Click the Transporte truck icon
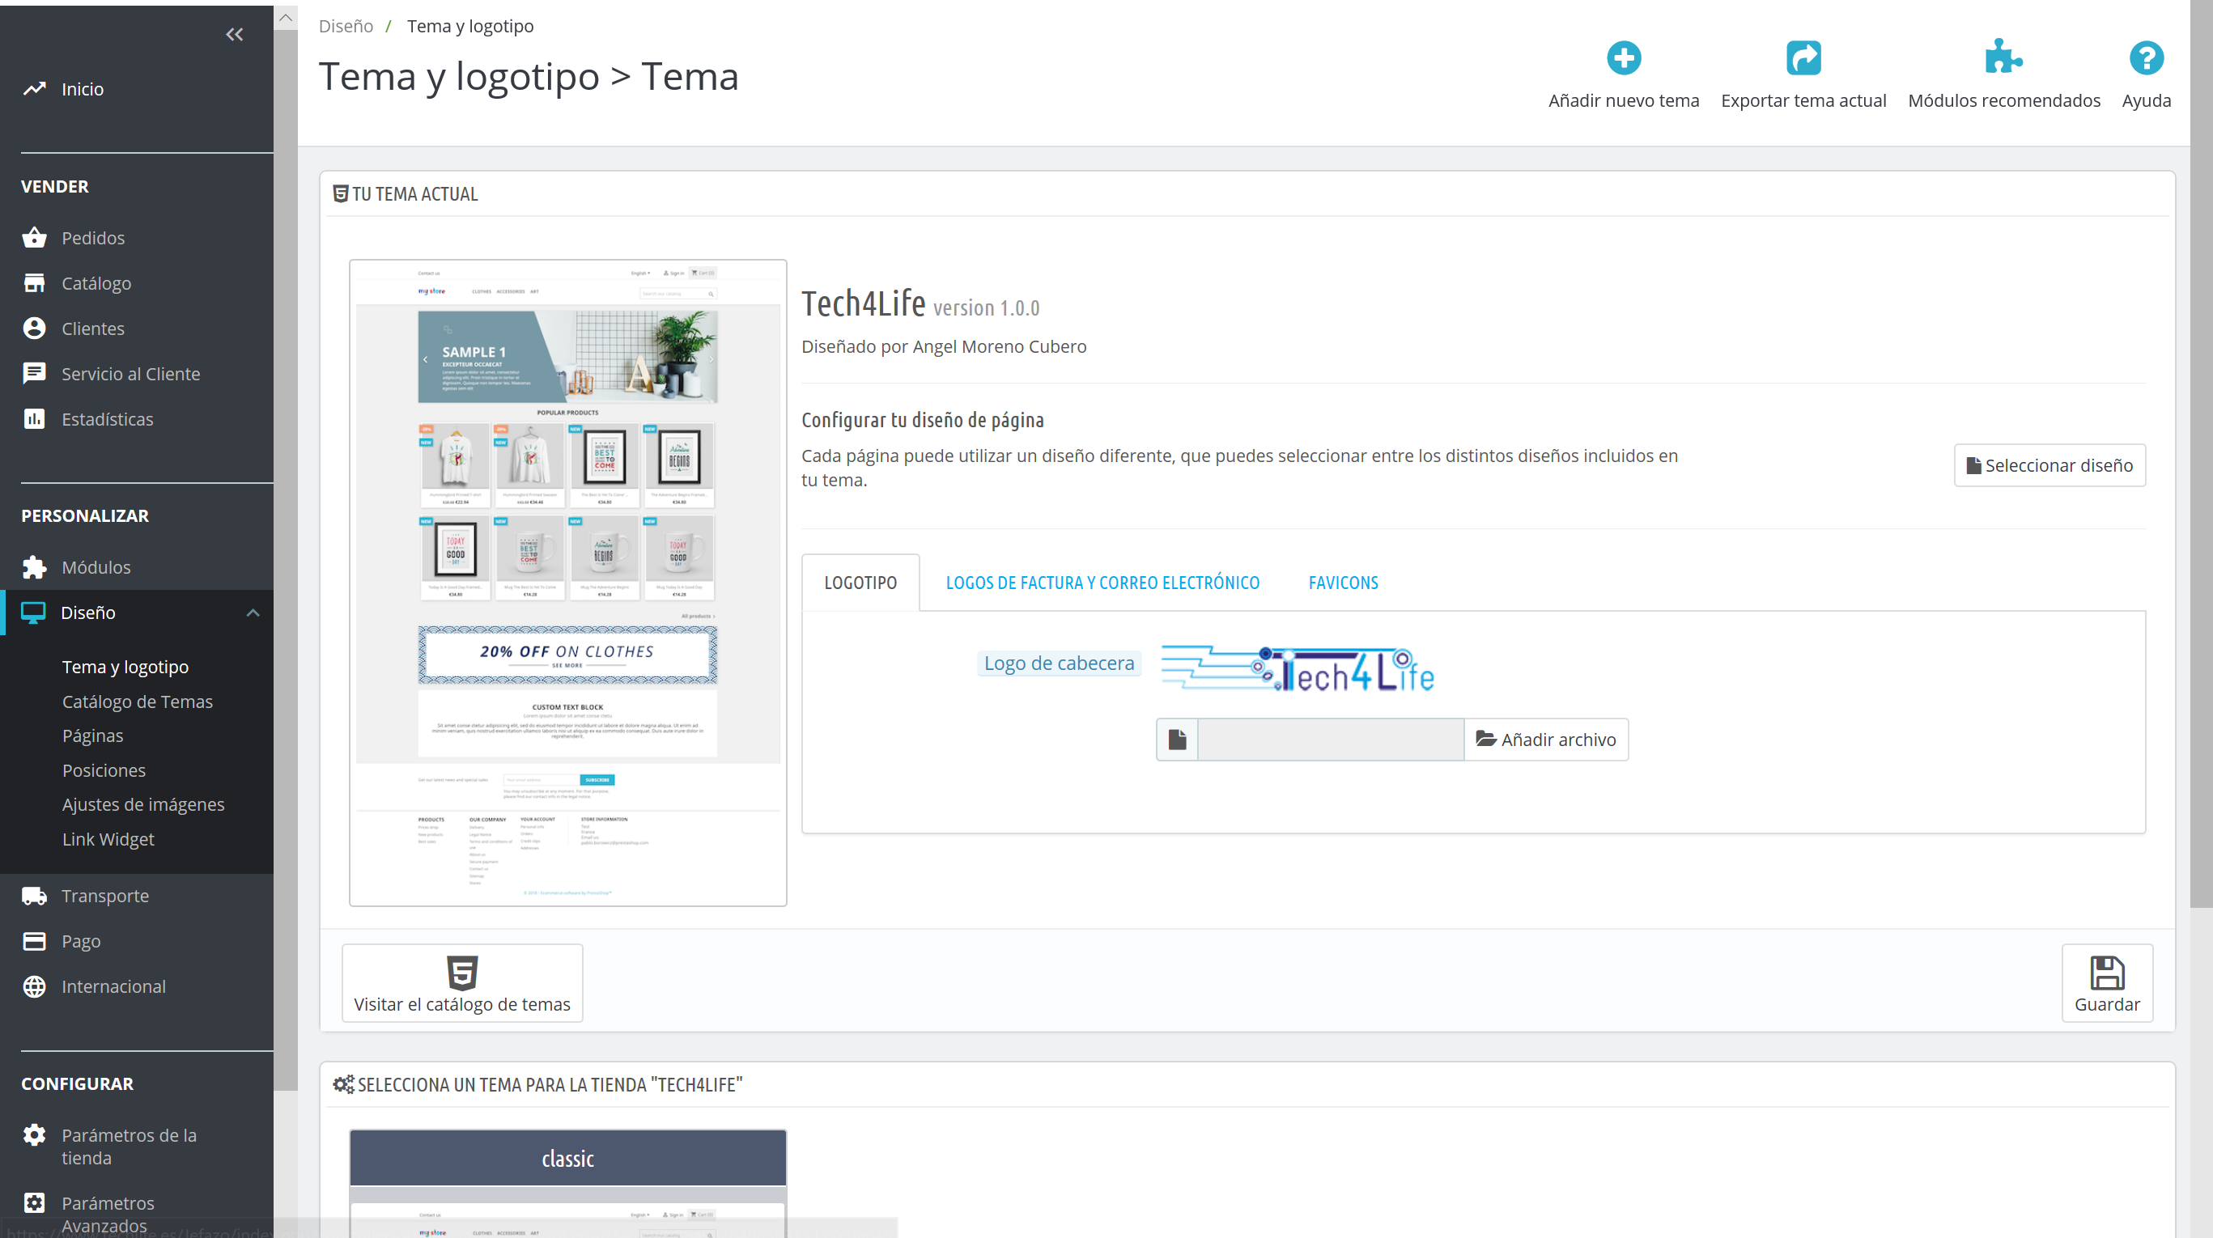The image size is (2213, 1238). (34, 896)
